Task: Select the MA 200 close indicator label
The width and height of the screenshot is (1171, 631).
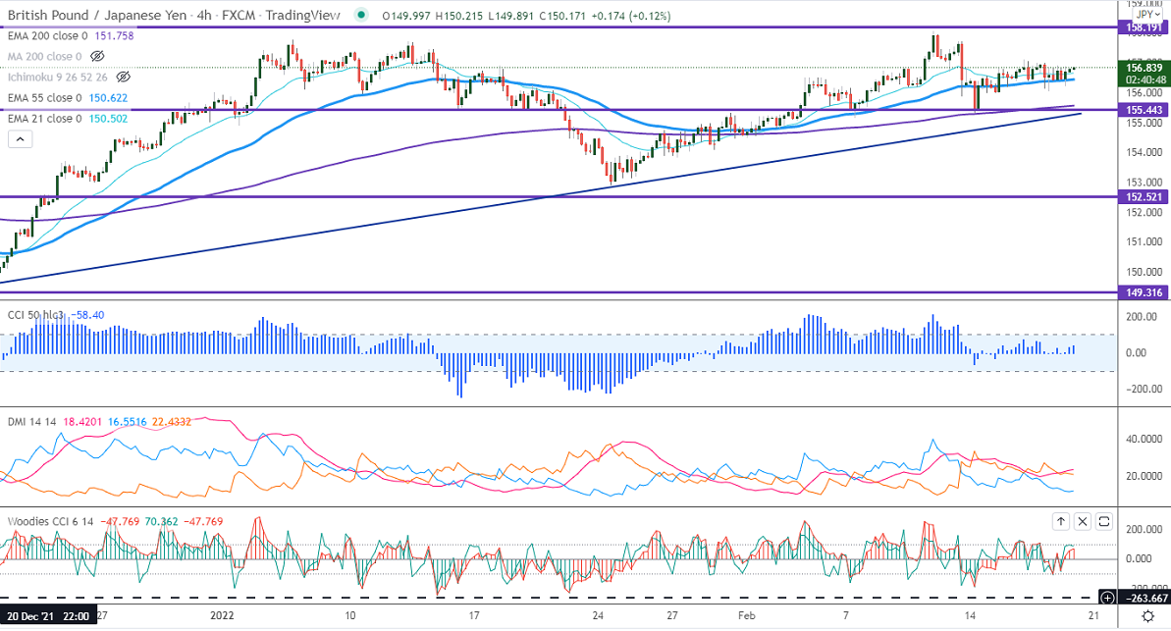Action: (x=45, y=56)
